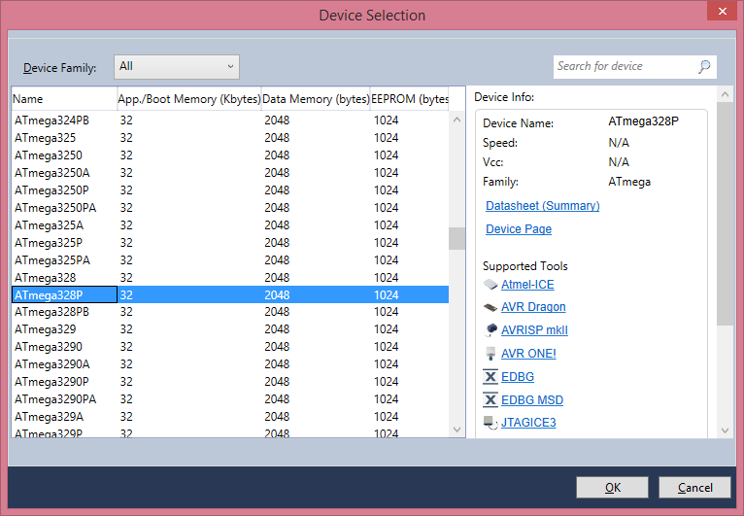
Task: Sort list by Name column header
Action: (64, 99)
